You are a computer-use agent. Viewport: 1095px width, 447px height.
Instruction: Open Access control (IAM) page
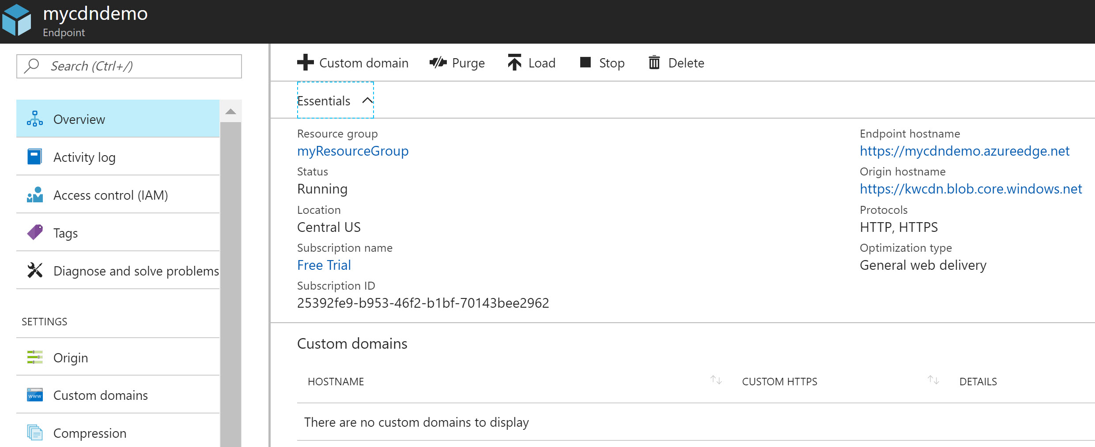coord(118,195)
